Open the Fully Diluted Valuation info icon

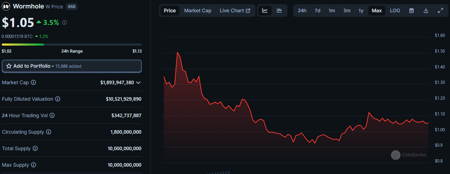(58, 99)
